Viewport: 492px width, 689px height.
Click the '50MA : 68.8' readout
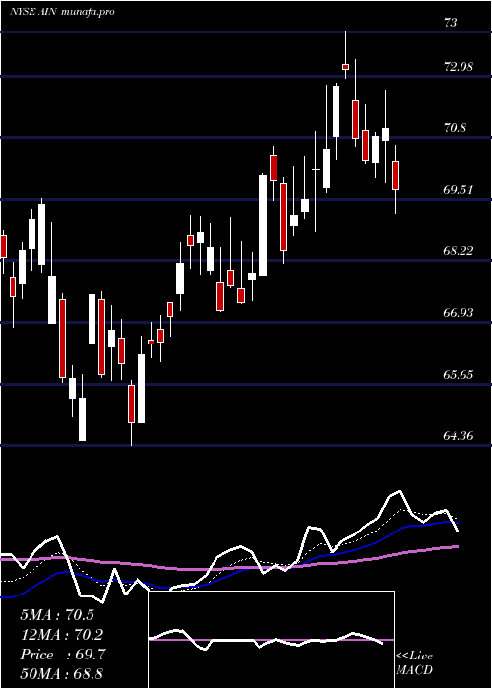coord(61,674)
